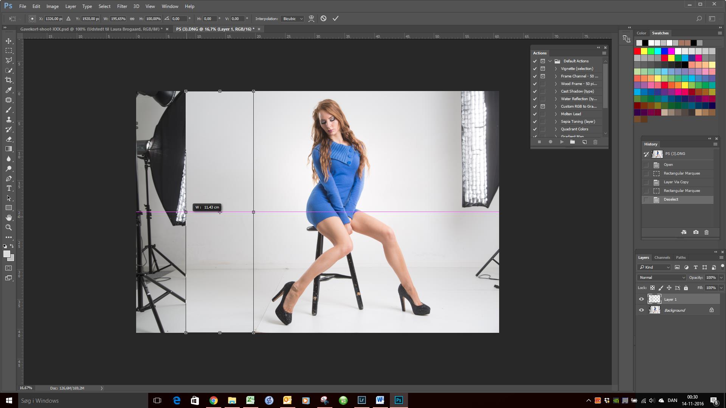Hide Layer 1 visibility eye
The image size is (726, 408).
click(641, 299)
